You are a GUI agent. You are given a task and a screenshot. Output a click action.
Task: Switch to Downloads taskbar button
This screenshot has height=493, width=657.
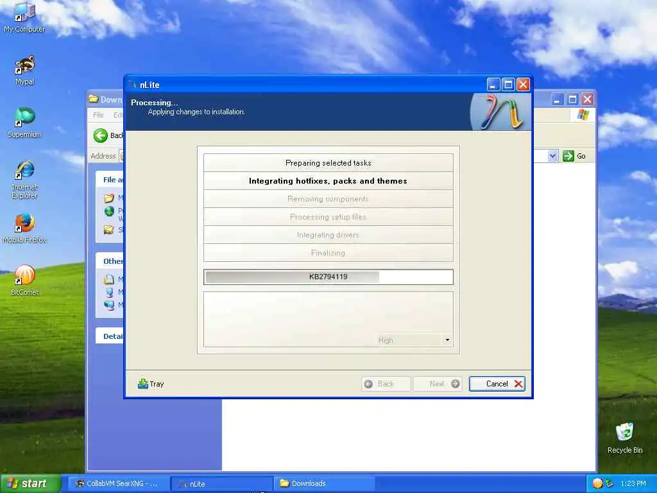point(324,483)
